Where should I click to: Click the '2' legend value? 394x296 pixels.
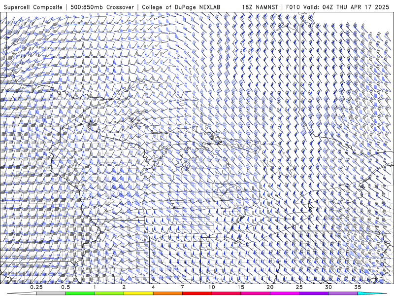coord(124,287)
